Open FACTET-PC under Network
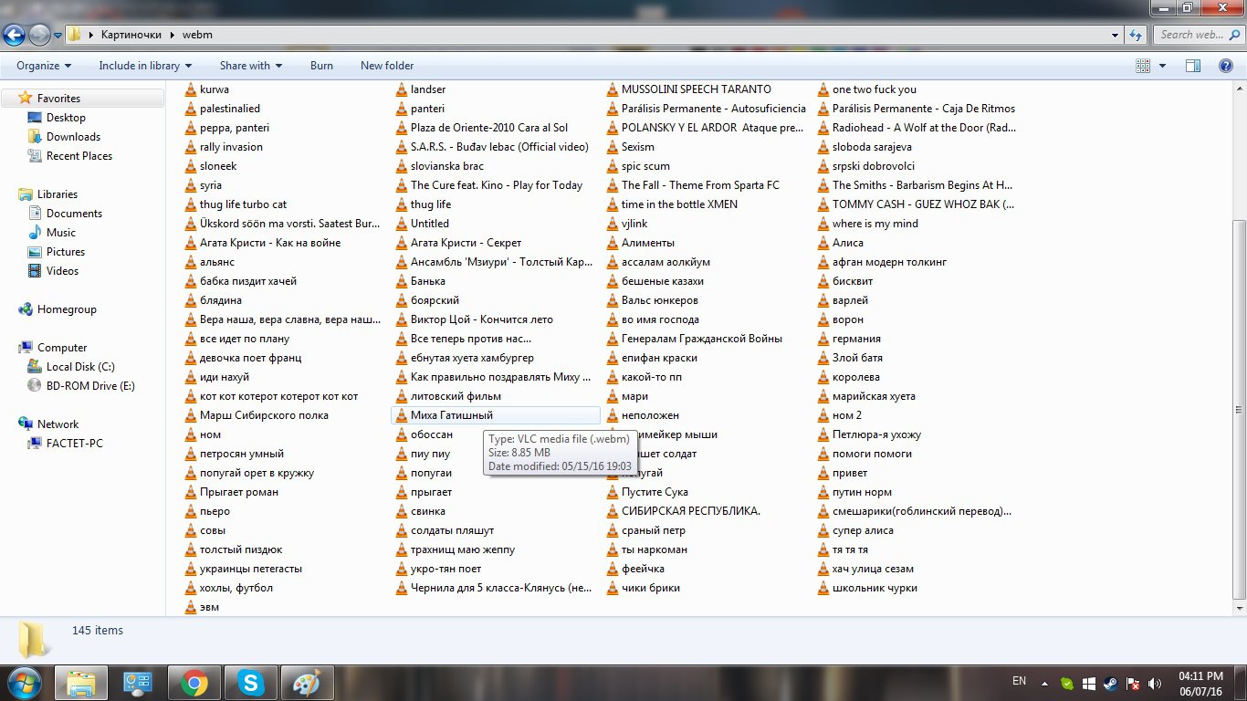 point(75,444)
